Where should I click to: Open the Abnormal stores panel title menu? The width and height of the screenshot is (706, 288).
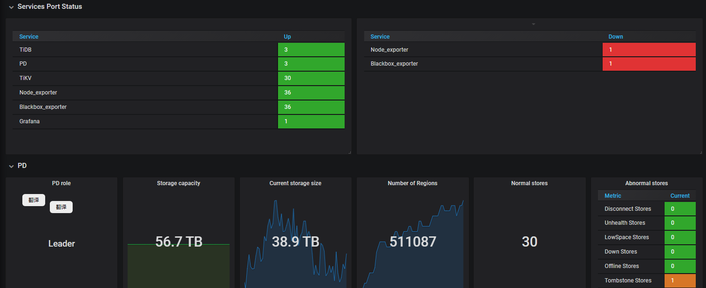tap(646, 183)
